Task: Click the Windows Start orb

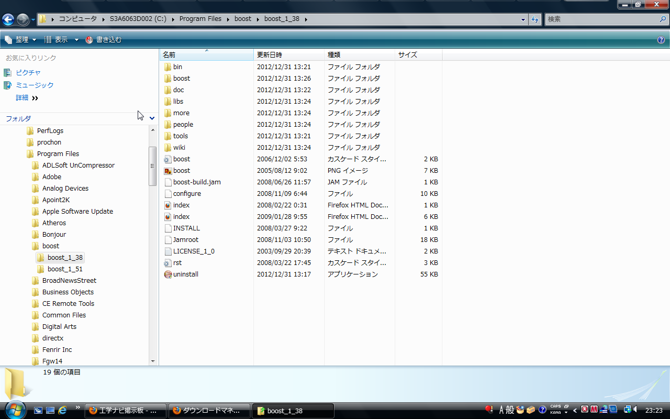Action: [x=15, y=410]
